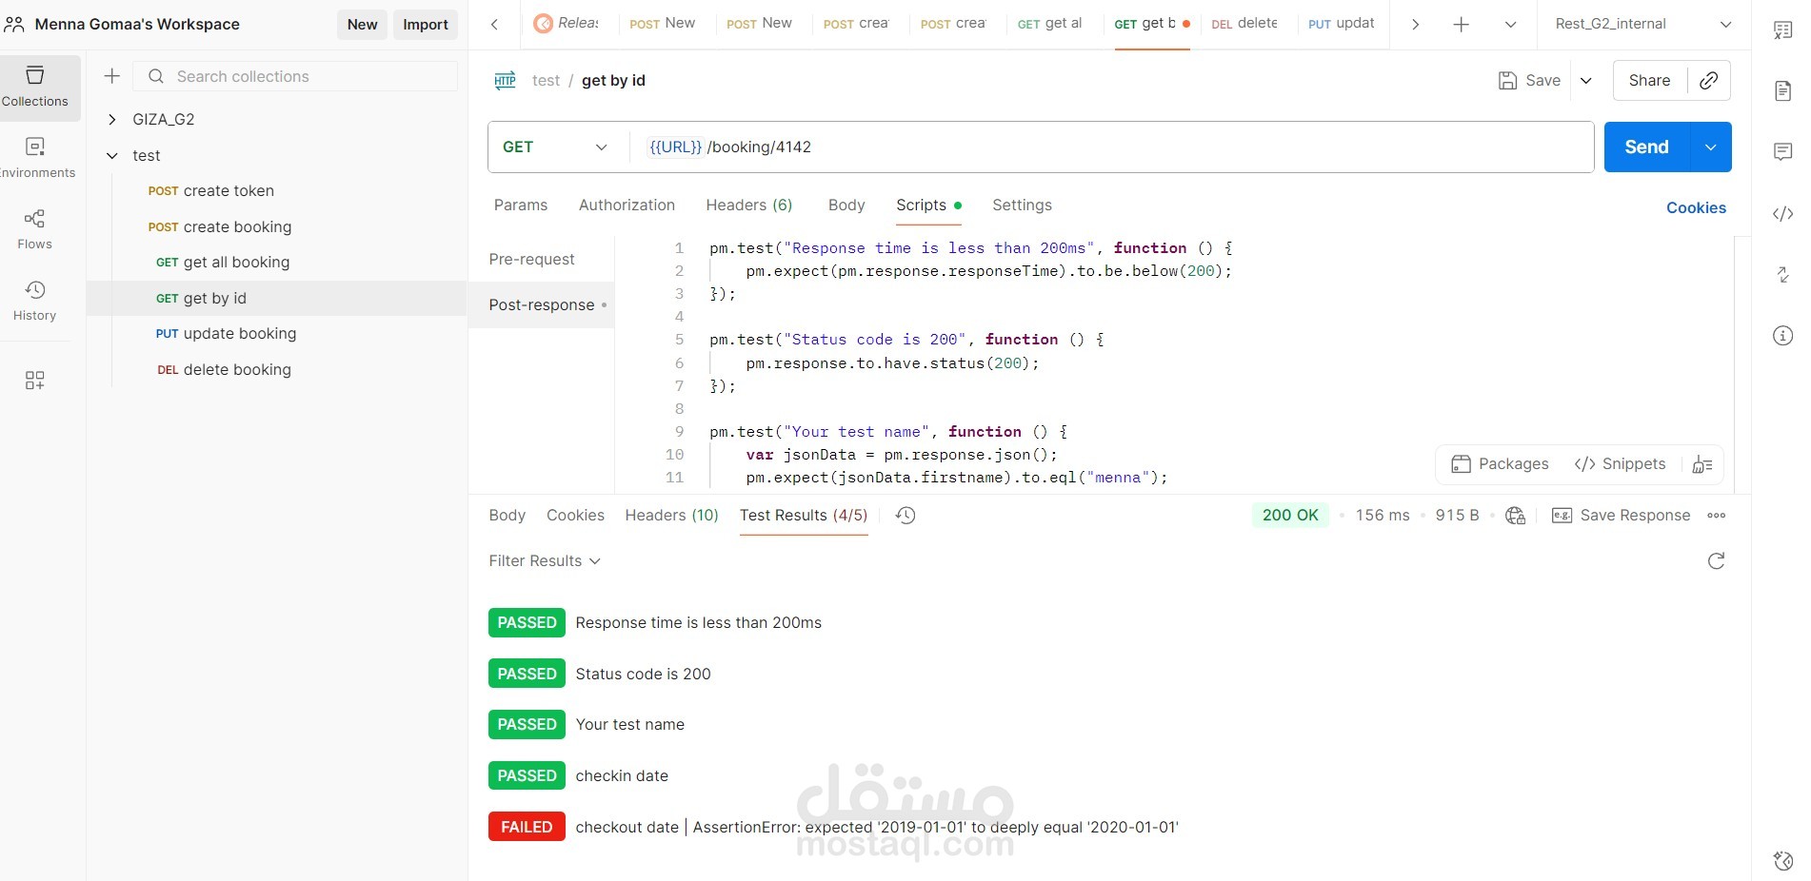This screenshot has width=1811, height=881.
Task: Click the workspace team icon
Action: coord(14,24)
